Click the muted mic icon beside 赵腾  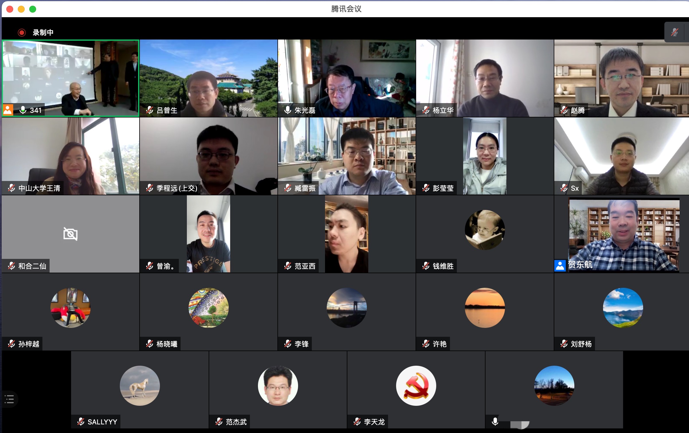tap(564, 110)
